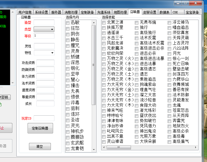Click the 速度资质 field
The height and width of the screenshot is (162, 207).
click(x=45, y=90)
